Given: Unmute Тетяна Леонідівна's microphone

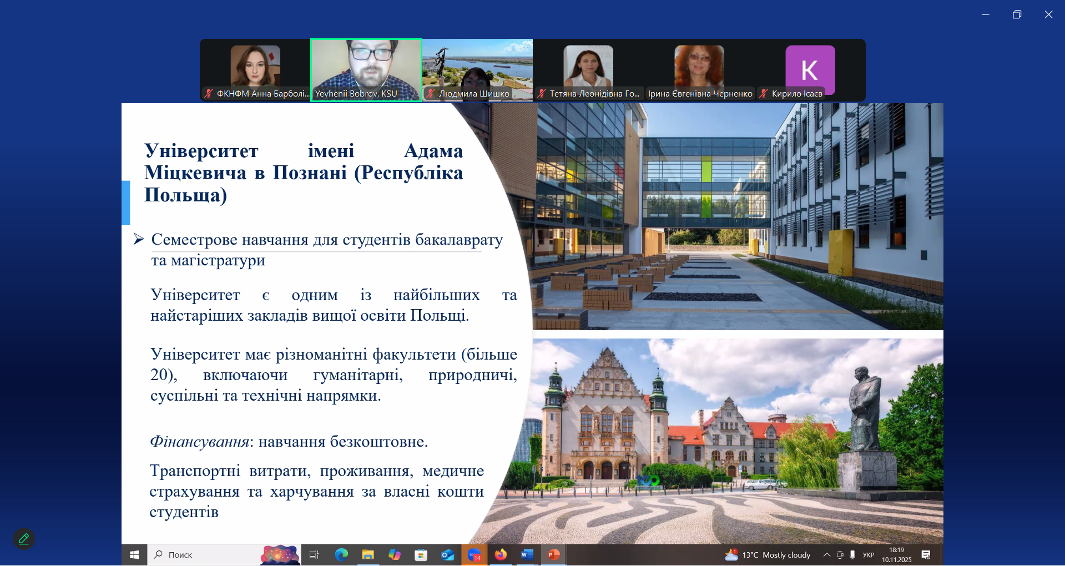Looking at the screenshot, I should pos(541,94).
